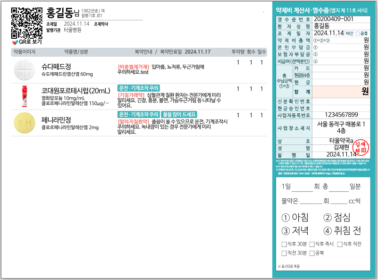Select circled number ① 아침
The image size is (378, 280).
[286, 218]
